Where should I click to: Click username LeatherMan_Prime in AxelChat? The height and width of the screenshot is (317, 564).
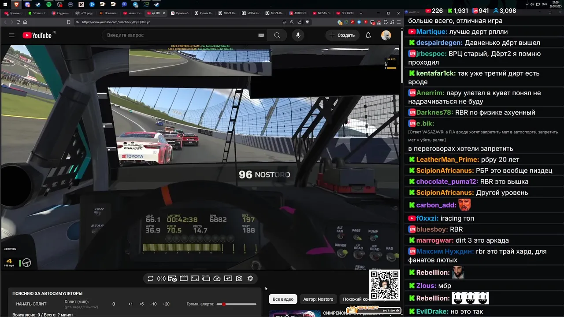[x=448, y=160]
